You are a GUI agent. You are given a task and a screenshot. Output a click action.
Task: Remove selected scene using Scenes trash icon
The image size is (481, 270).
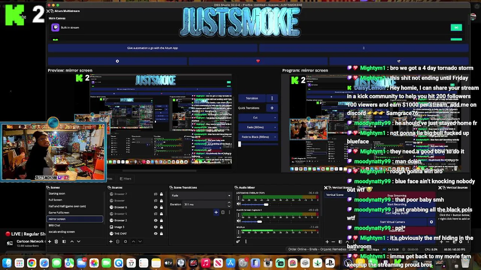coord(56,241)
